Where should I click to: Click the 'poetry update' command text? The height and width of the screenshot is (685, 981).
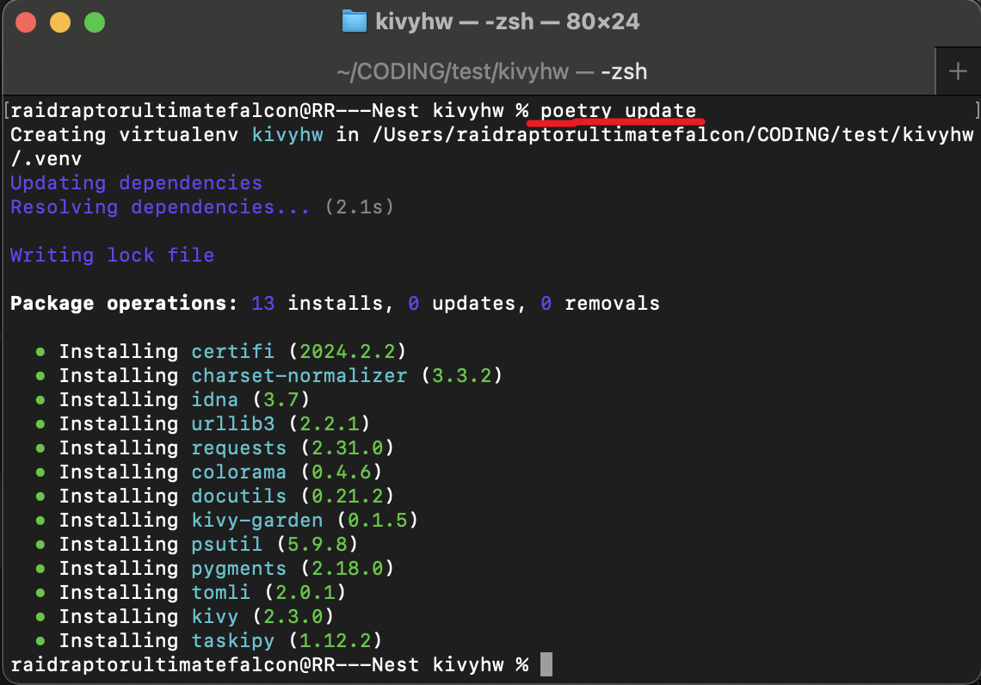pyautogui.click(x=618, y=111)
